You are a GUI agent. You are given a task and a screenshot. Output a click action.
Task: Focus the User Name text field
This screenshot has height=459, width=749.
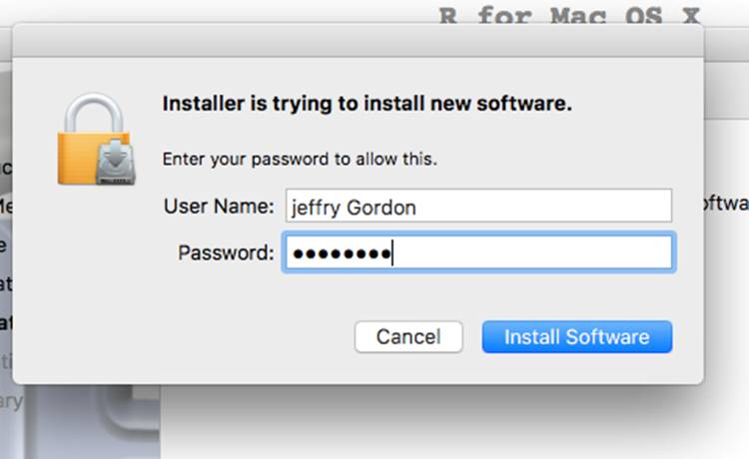tap(477, 207)
